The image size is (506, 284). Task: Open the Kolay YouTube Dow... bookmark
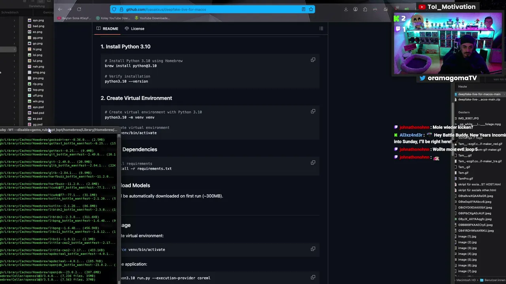pyautogui.click(x=113, y=18)
